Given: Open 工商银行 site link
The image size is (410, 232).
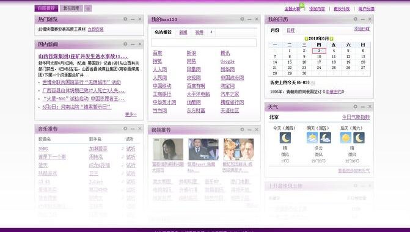Looking at the screenshot, I should tap(162, 94).
